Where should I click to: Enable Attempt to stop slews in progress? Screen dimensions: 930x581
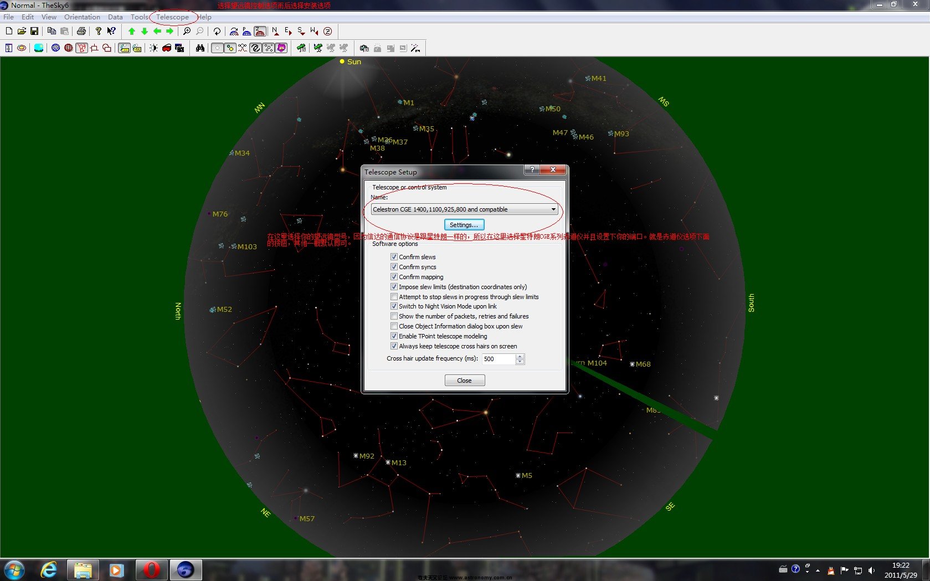394,297
